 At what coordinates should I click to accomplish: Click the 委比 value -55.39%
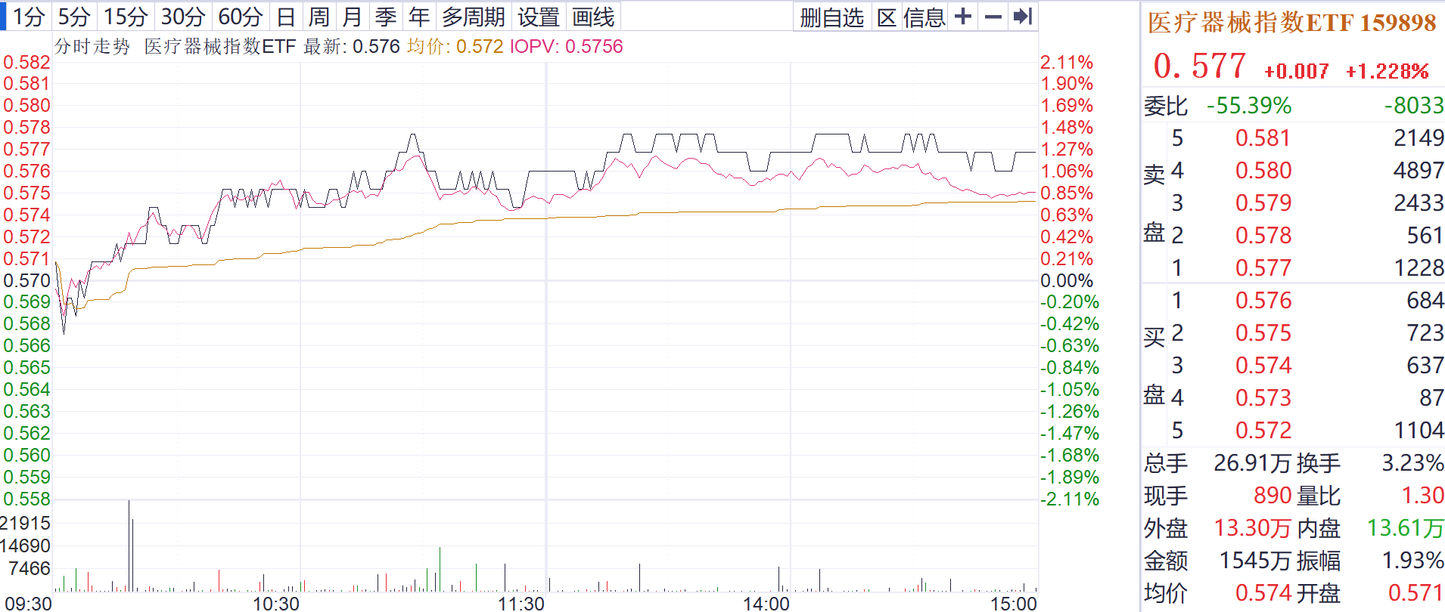pyautogui.click(x=1249, y=105)
